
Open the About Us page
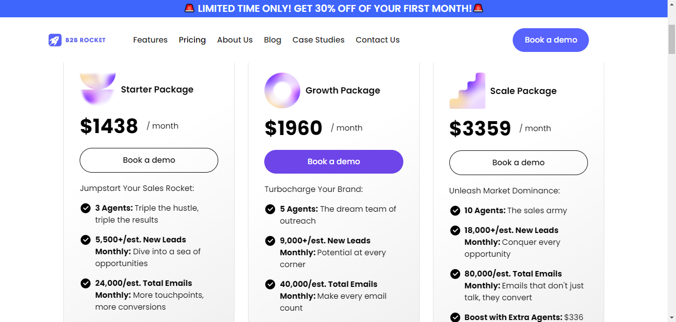coord(235,40)
